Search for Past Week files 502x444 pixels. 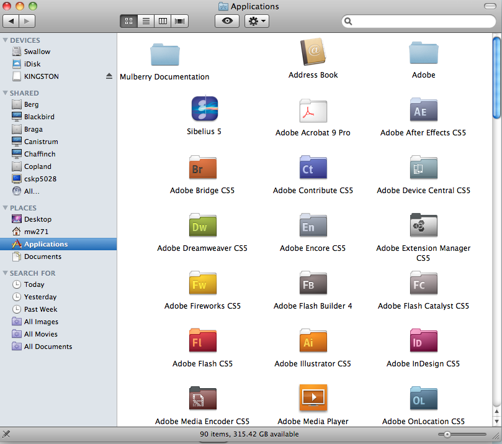click(58, 309)
